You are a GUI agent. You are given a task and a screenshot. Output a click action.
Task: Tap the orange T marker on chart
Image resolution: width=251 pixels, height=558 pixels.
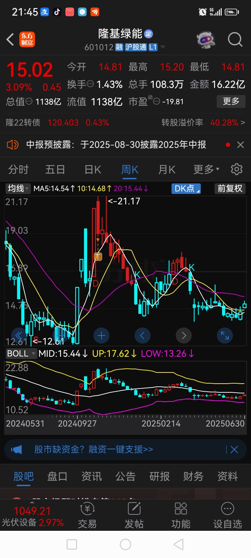[x=98, y=257]
